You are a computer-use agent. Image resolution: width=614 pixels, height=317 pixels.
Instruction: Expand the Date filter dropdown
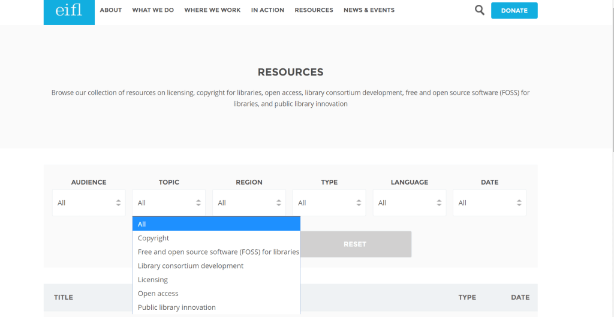click(x=489, y=203)
